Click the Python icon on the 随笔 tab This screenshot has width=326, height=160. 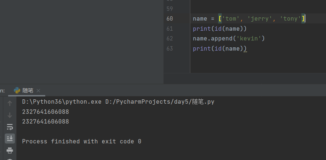pos(17,90)
